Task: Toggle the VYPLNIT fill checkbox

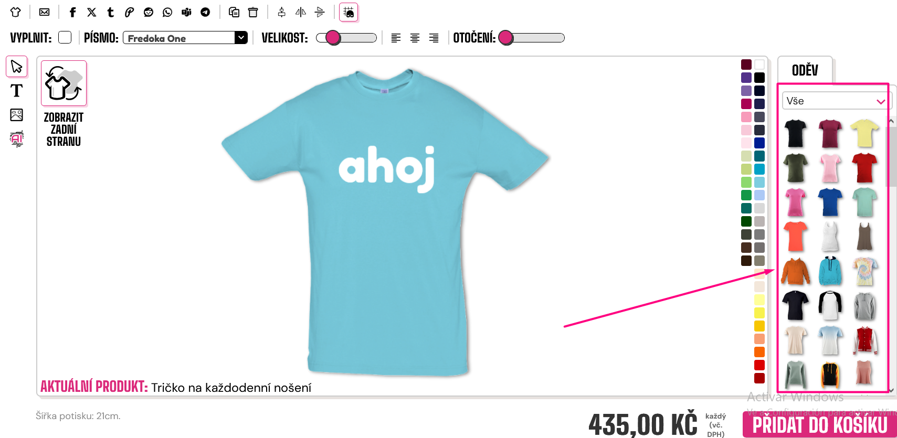Action: 65,37
